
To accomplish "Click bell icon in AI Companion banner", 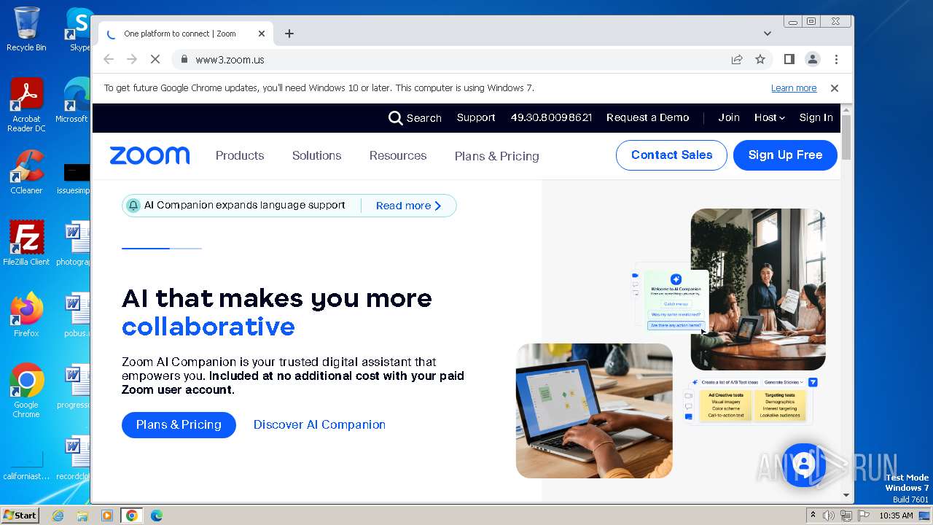I will [133, 206].
